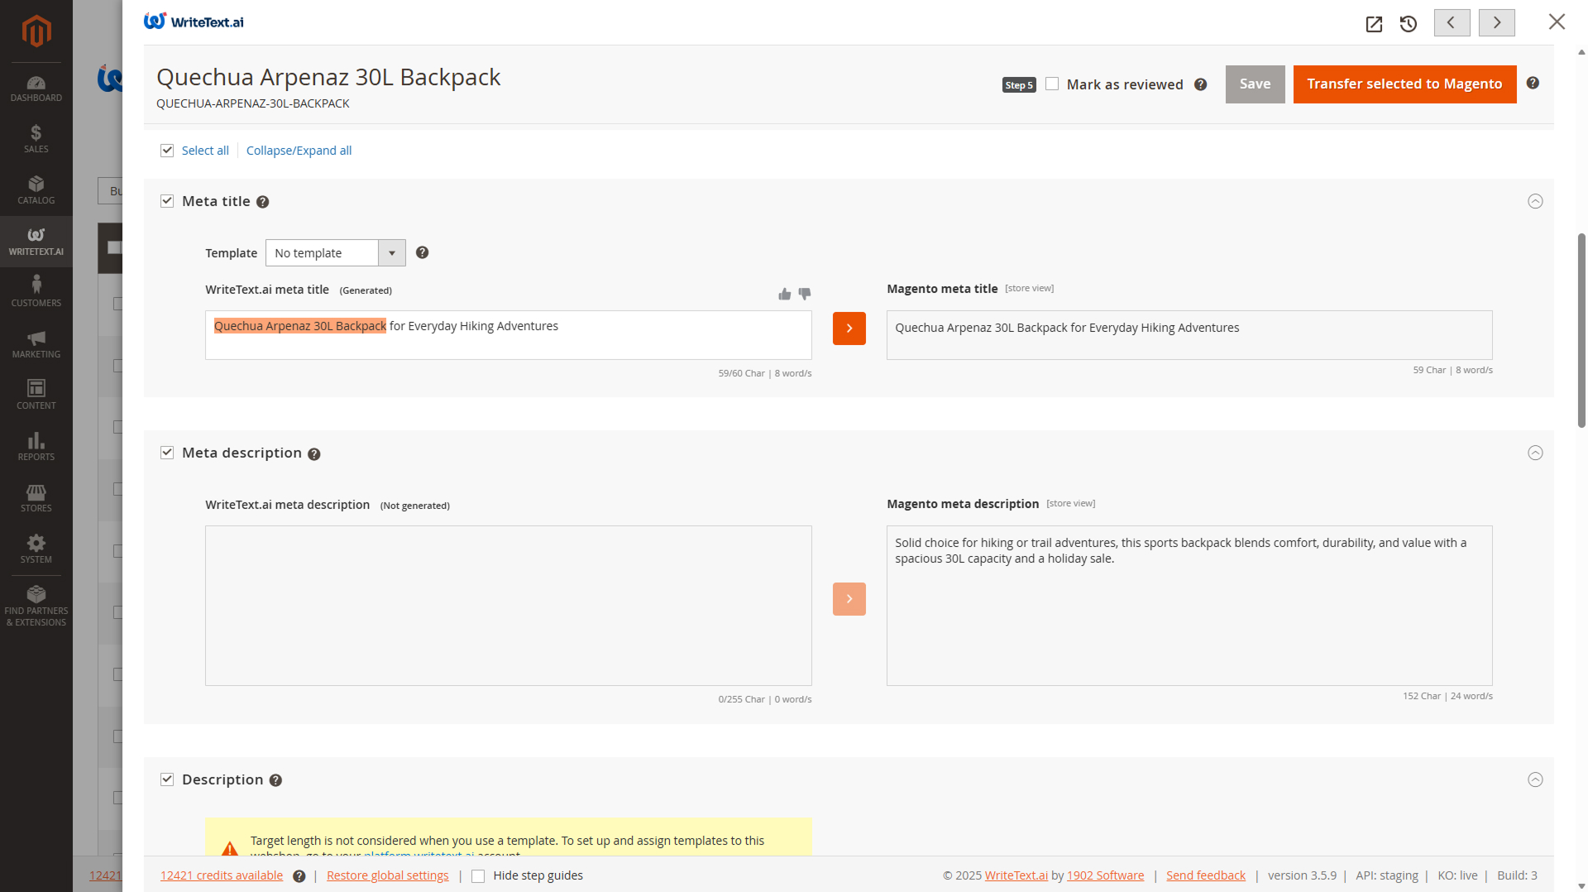Viewport: 1588px width, 892px height.
Task: Click 12421 credits available link
Action: (222, 875)
